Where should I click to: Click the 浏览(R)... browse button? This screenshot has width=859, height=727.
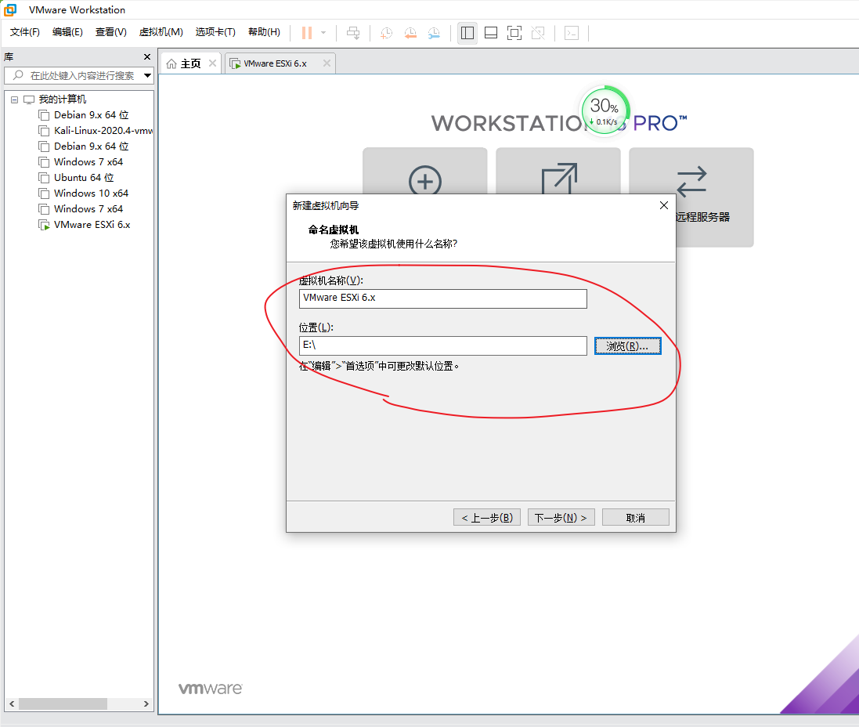click(x=628, y=346)
